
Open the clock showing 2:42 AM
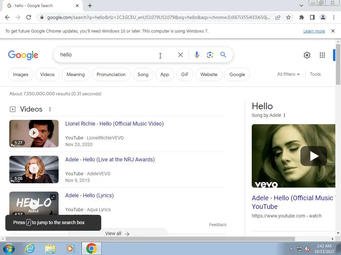pyautogui.click(x=324, y=249)
